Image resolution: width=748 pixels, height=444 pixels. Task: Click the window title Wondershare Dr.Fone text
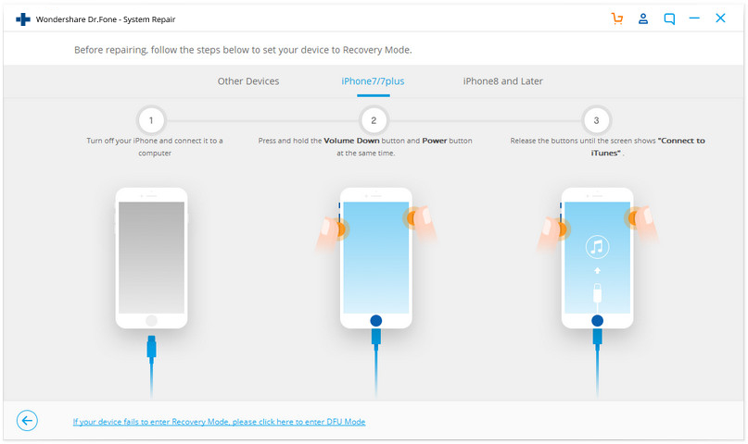click(106, 19)
